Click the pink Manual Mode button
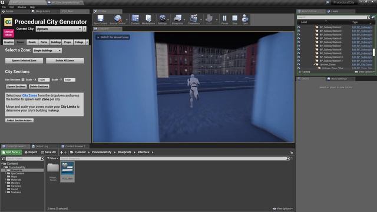377x212 pixels. (x=8, y=33)
